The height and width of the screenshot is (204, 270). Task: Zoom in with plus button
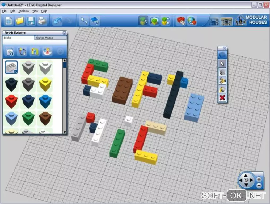(x=259, y=179)
